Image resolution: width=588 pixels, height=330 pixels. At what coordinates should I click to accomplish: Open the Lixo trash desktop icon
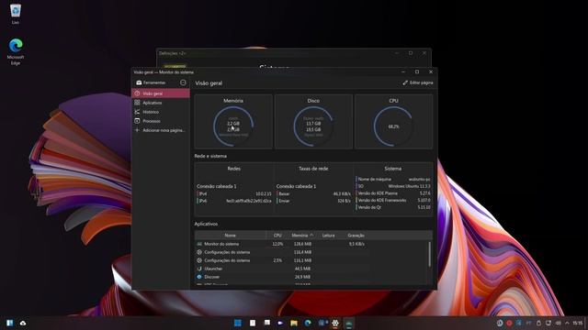click(16, 14)
